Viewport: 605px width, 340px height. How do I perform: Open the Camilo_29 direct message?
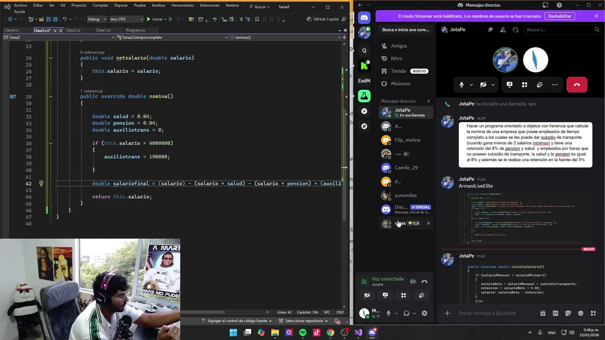[x=406, y=168]
